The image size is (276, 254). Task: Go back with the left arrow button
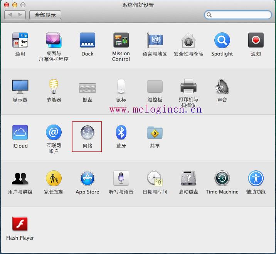[10, 15]
